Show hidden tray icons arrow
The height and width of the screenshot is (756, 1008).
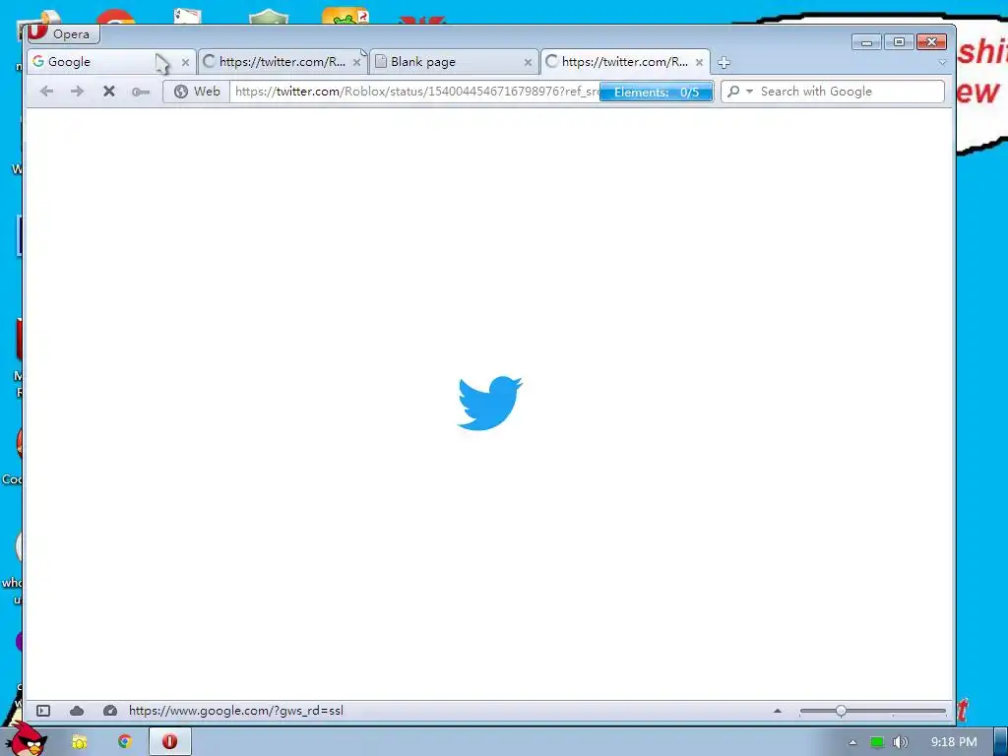[x=852, y=742]
